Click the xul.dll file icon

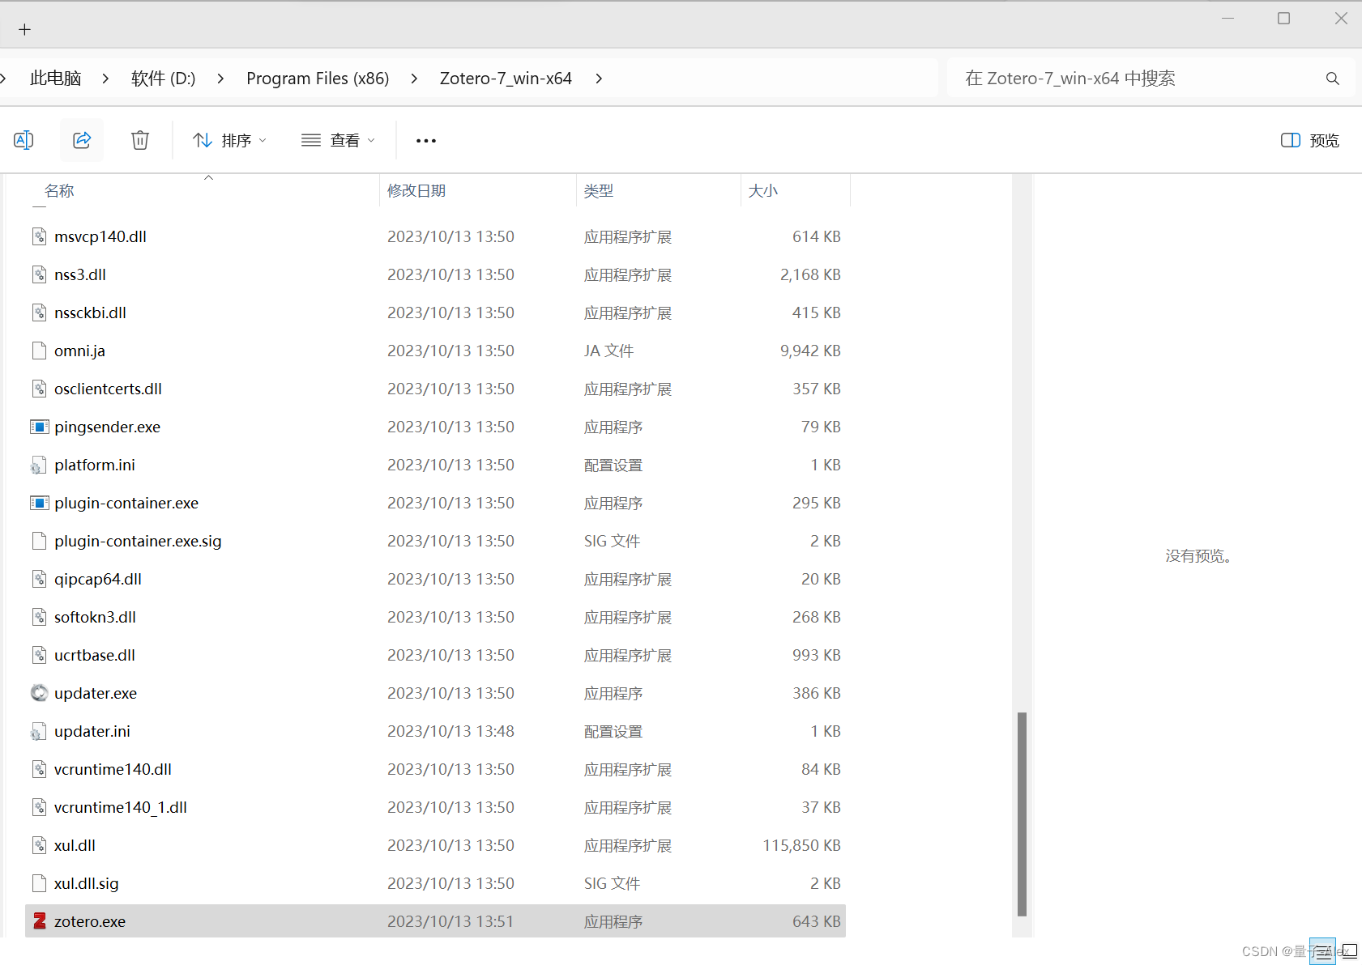point(39,844)
